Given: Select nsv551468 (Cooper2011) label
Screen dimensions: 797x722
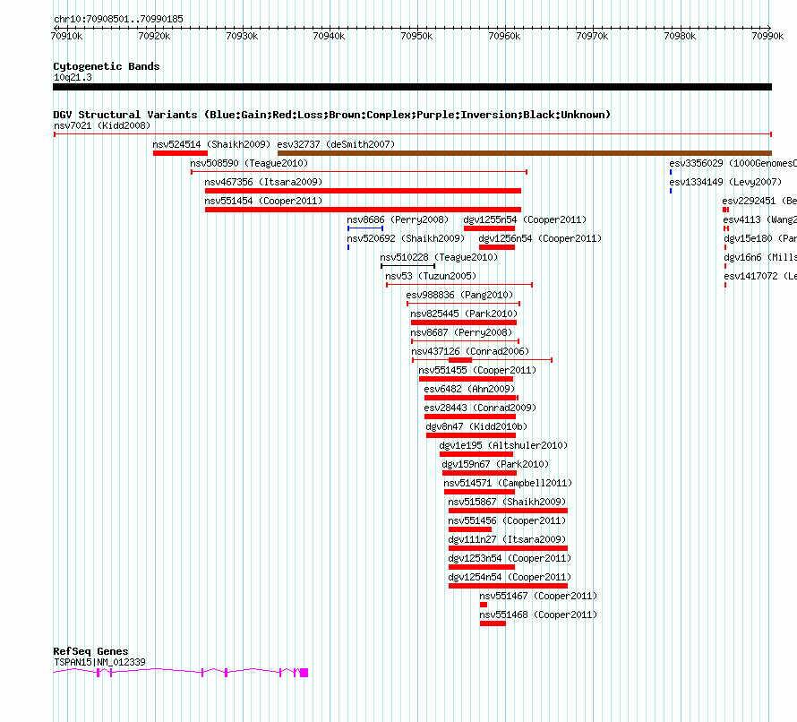Looking at the screenshot, I should [538, 615].
